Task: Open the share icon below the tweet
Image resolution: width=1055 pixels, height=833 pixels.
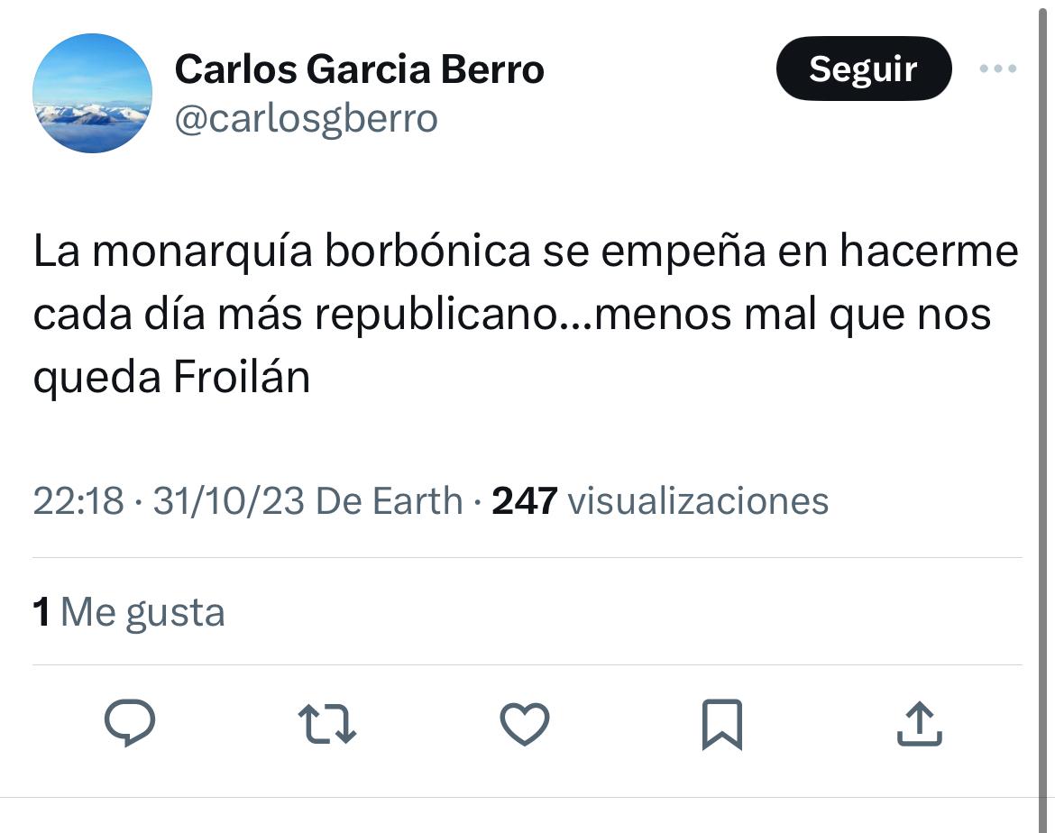Action: click(919, 724)
